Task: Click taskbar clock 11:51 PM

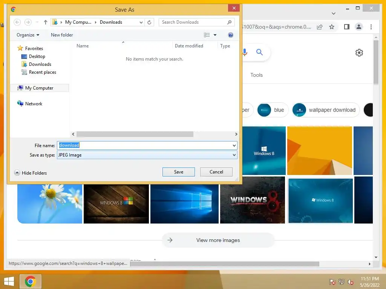Action: coord(370,279)
